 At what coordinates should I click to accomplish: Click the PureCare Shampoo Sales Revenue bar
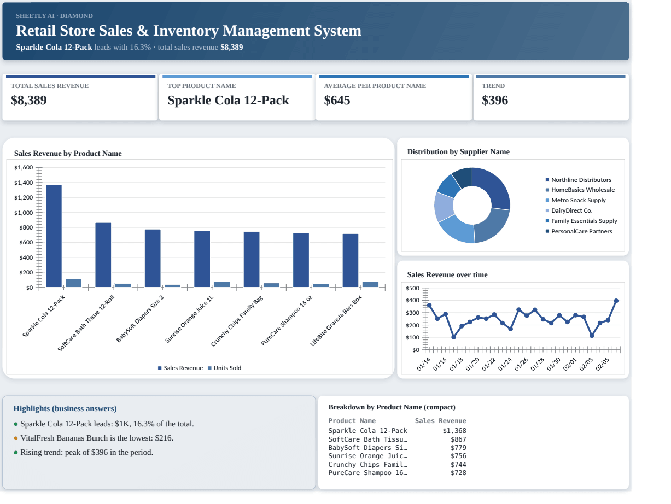click(301, 260)
